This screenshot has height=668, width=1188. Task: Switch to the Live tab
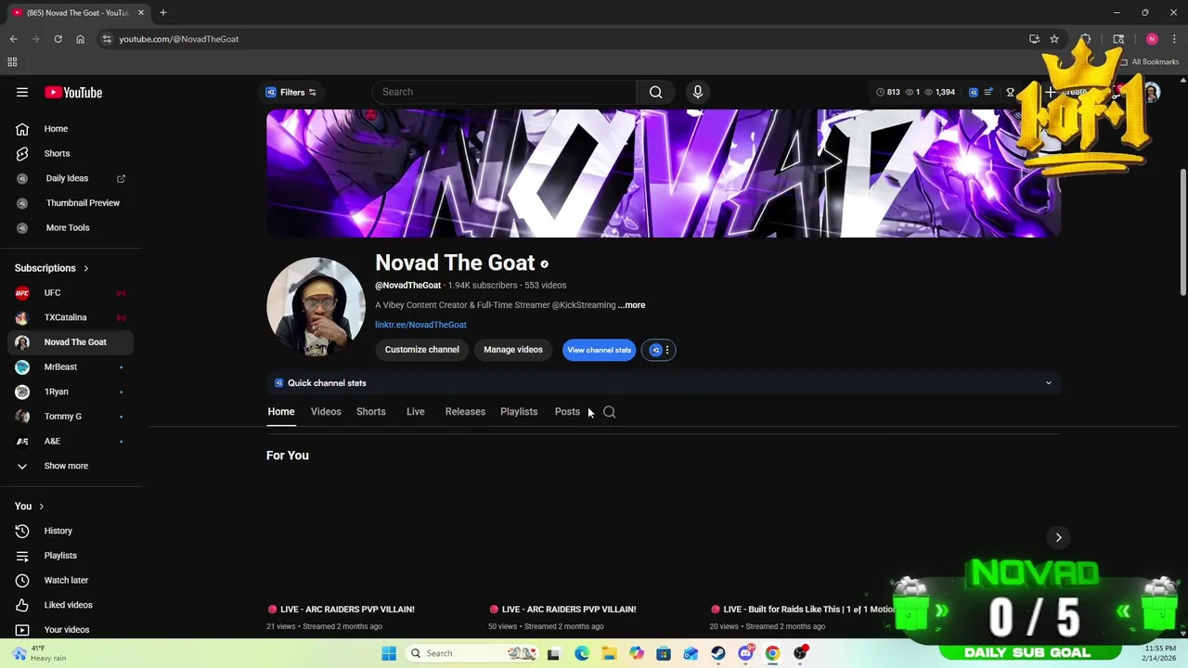[416, 412]
